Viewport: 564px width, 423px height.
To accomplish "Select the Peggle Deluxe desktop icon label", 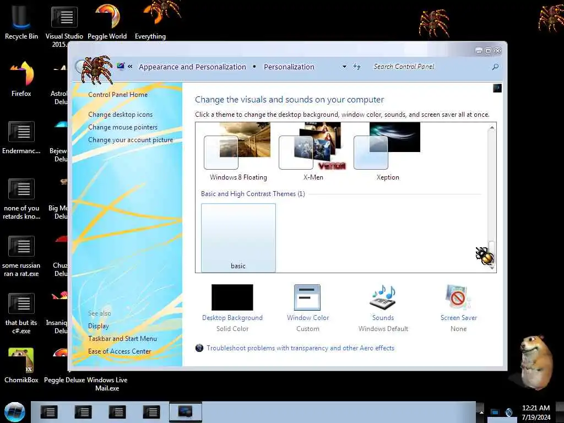I will (64, 380).
